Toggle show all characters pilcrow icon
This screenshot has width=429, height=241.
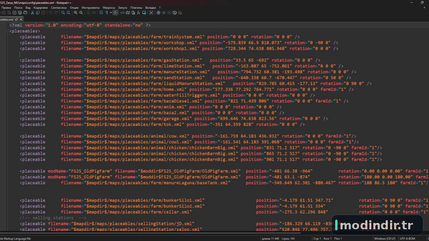pyautogui.click(x=107, y=13)
